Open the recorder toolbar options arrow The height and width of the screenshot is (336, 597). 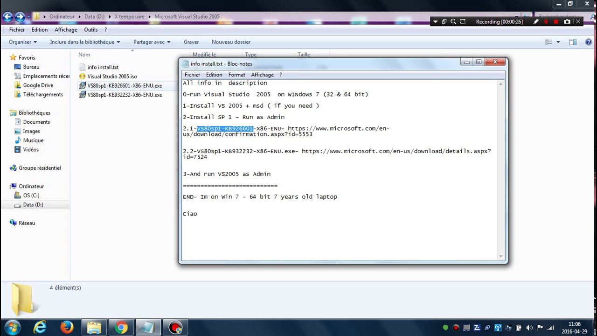435,21
